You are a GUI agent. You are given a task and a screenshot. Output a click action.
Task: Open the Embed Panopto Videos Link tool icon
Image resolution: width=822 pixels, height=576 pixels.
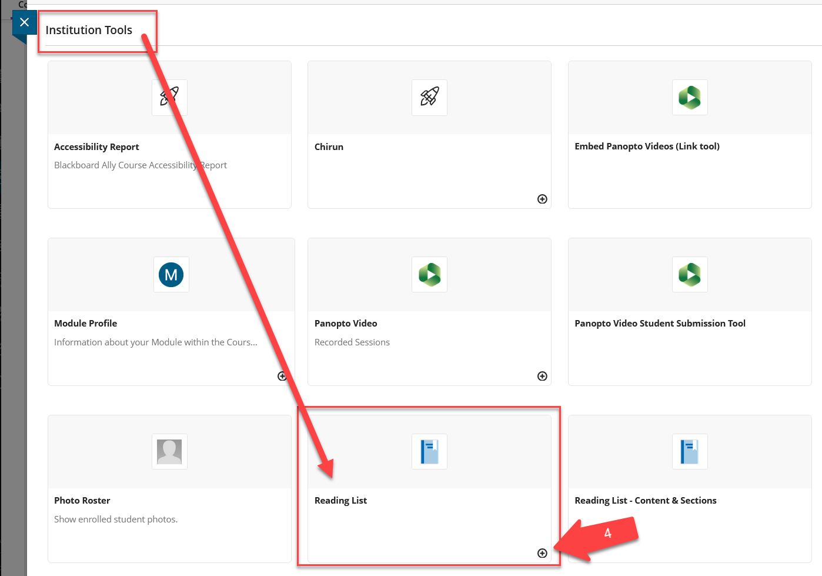click(690, 98)
